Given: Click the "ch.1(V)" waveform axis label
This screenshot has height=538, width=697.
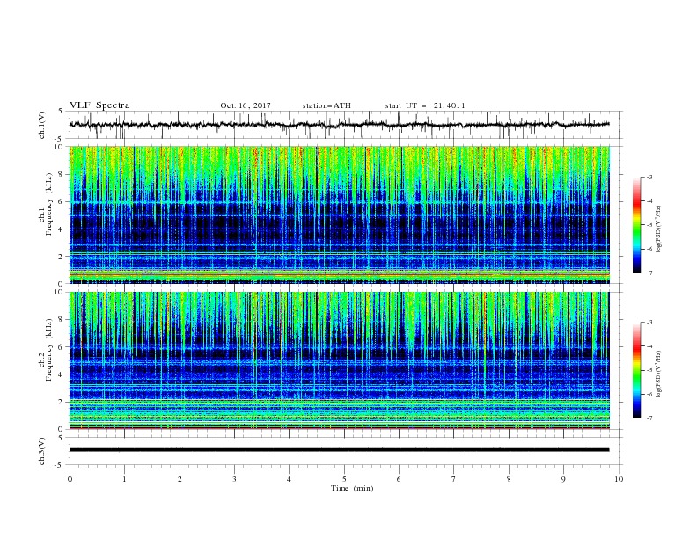Looking at the screenshot, I should pos(42,125).
